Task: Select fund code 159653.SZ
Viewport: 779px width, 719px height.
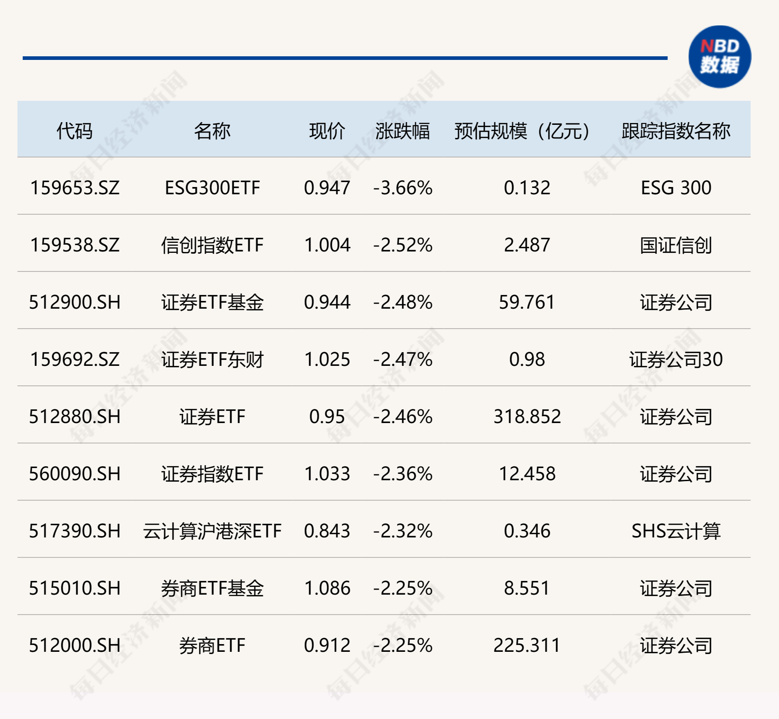Action: click(75, 187)
